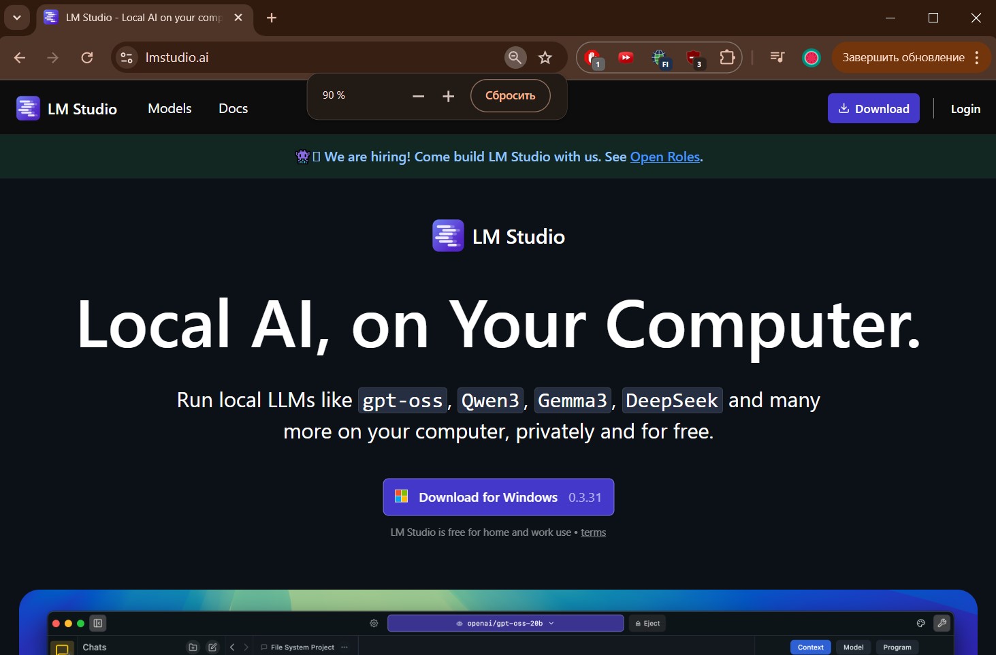Open the model selector openai/gpt-oss-20b dropdown
996x655 pixels.
pyautogui.click(x=505, y=623)
